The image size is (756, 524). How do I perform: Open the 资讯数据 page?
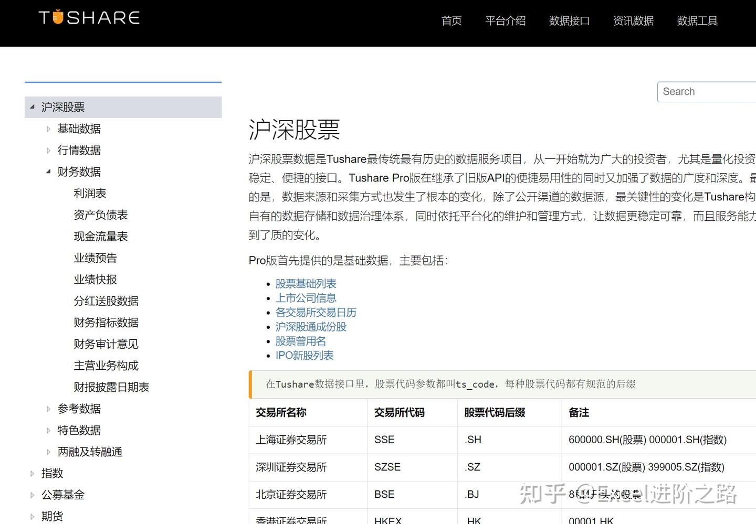(x=633, y=21)
